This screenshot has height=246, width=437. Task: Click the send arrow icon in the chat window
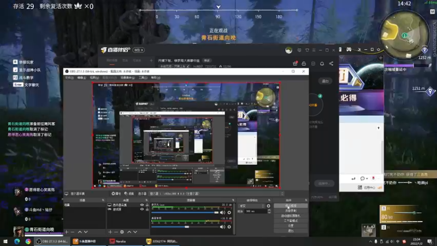353,179
